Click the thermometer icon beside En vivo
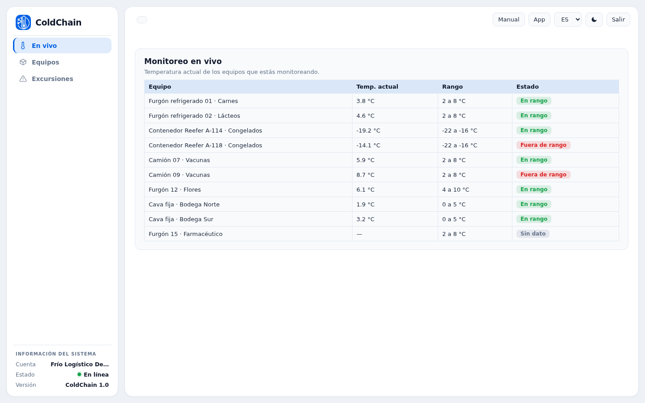The image size is (645, 403). click(23, 46)
